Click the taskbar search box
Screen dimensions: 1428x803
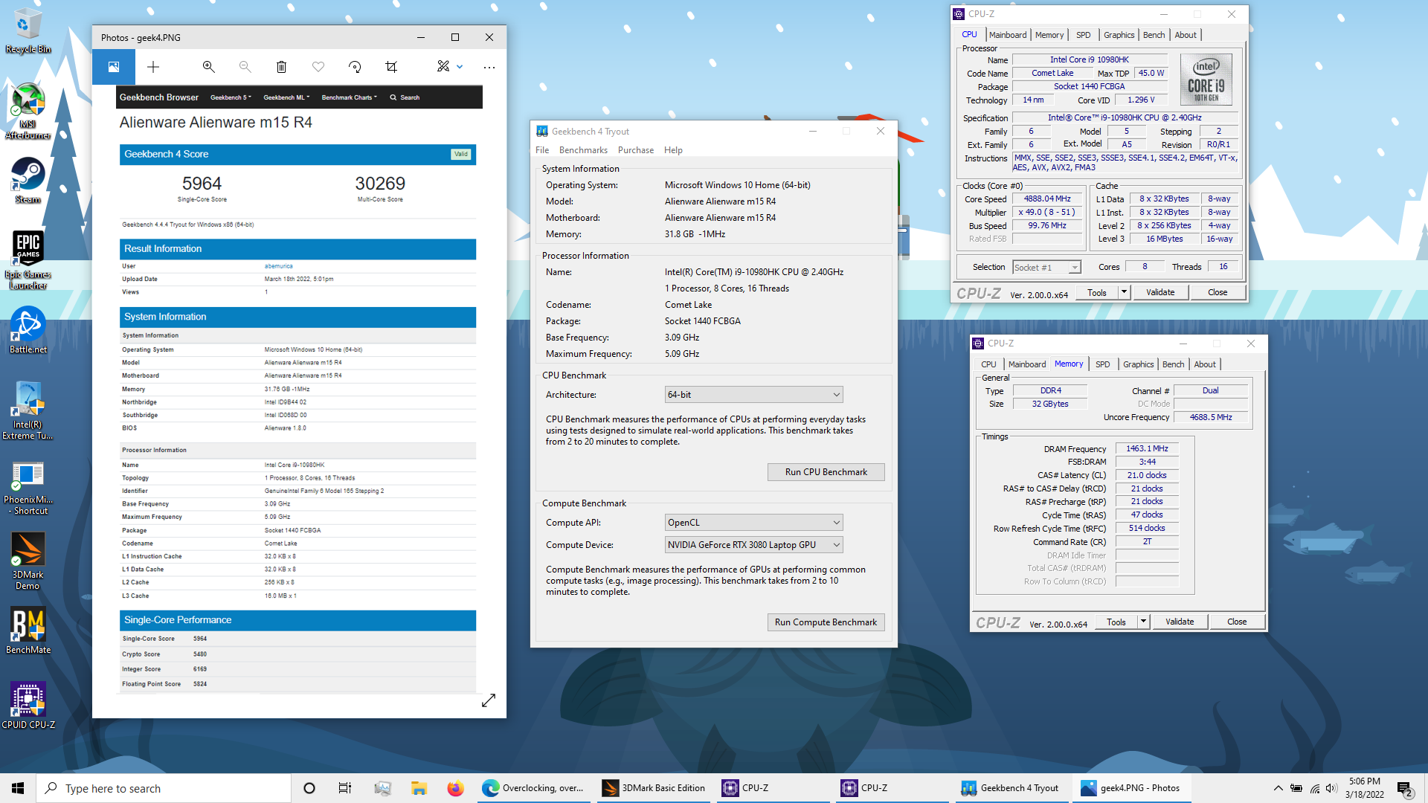(164, 788)
